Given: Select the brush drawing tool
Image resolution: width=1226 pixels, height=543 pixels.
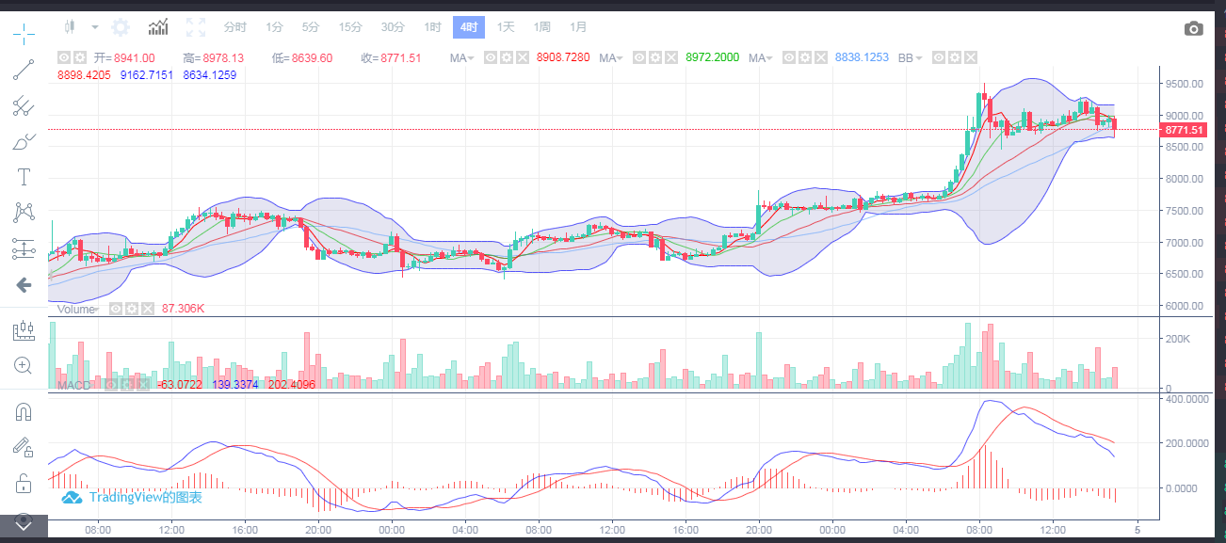Looking at the screenshot, I should tap(24, 141).
